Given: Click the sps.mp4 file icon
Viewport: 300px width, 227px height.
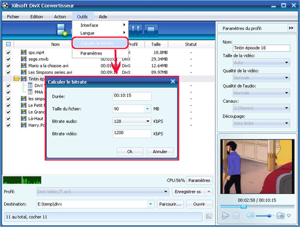Looking at the screenshot, I should [x=23, y=52].
